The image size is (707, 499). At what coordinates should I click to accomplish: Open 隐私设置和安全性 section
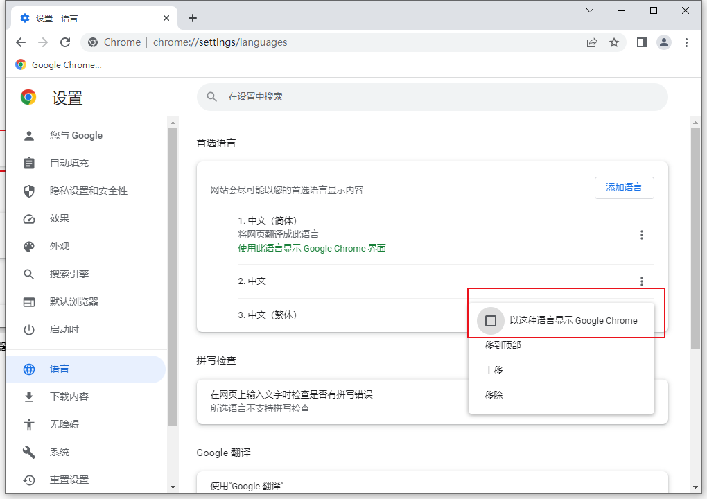[86, 191]
